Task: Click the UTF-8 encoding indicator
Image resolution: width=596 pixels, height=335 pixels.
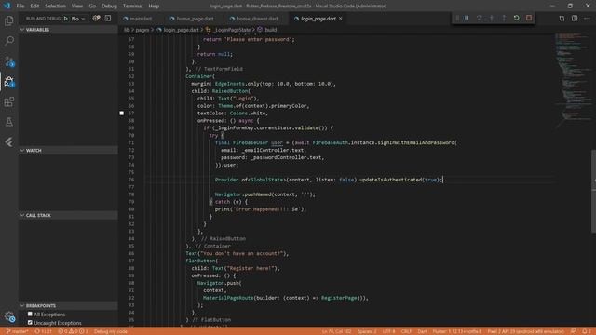Action: coord(388,331)
